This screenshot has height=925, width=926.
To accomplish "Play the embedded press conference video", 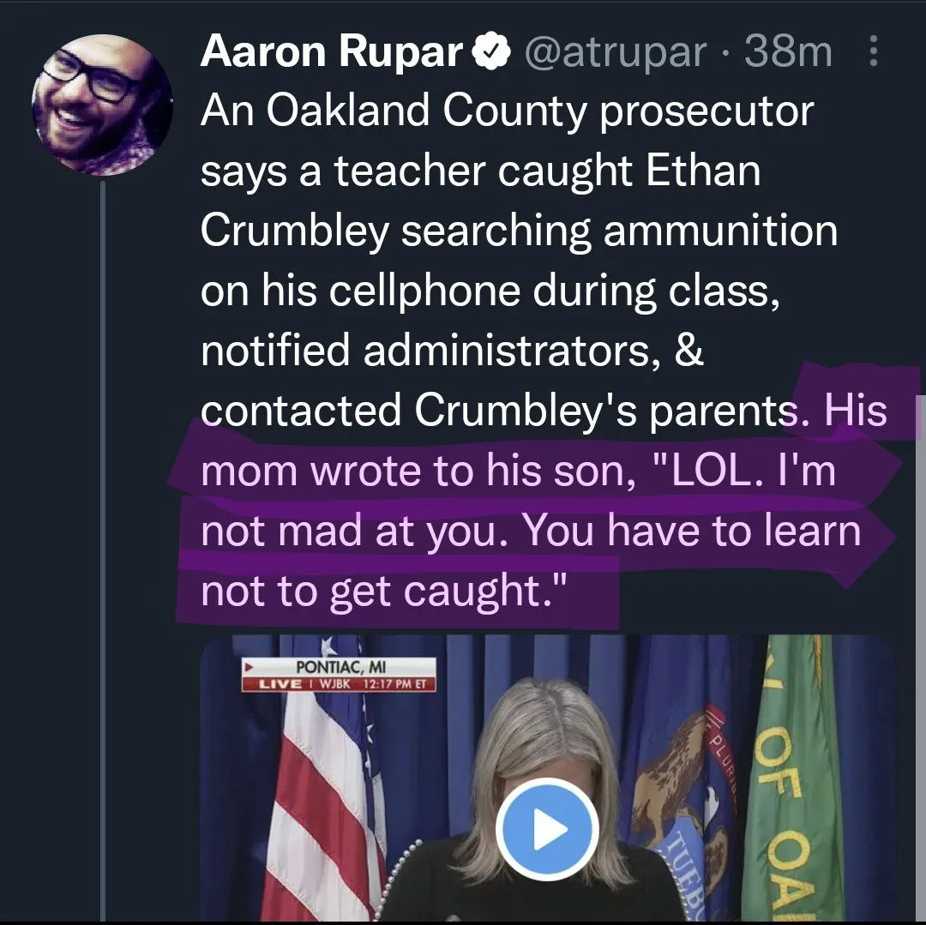I will (546, 829).
